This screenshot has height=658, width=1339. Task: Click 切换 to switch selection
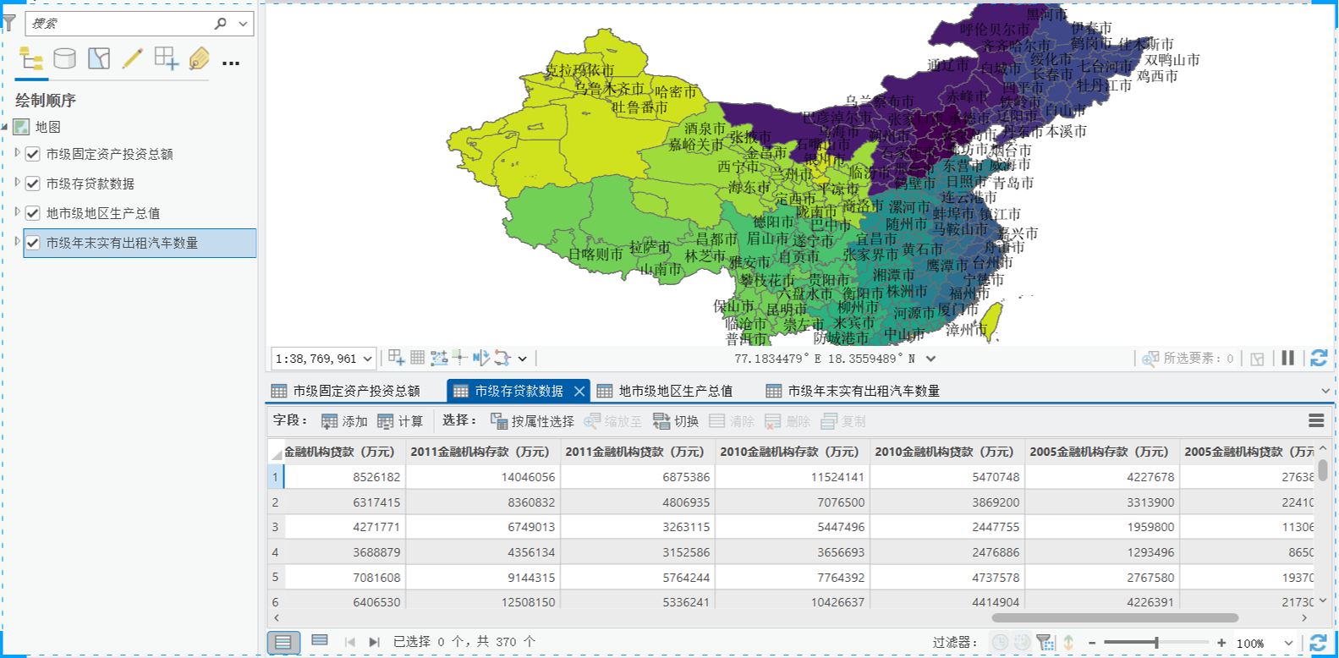[676, 421]
